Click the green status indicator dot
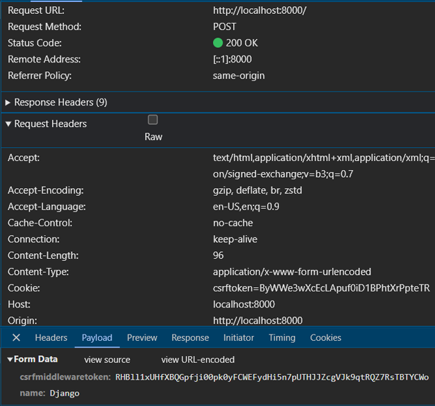435x406 pixels. [x=218, y=43]
